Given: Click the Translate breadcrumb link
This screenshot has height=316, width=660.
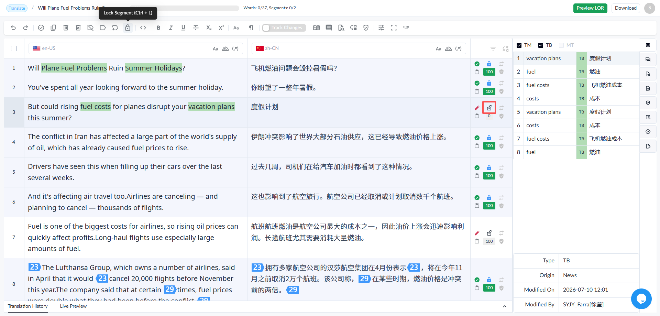Looking at the screenshot, I should 17,8.
